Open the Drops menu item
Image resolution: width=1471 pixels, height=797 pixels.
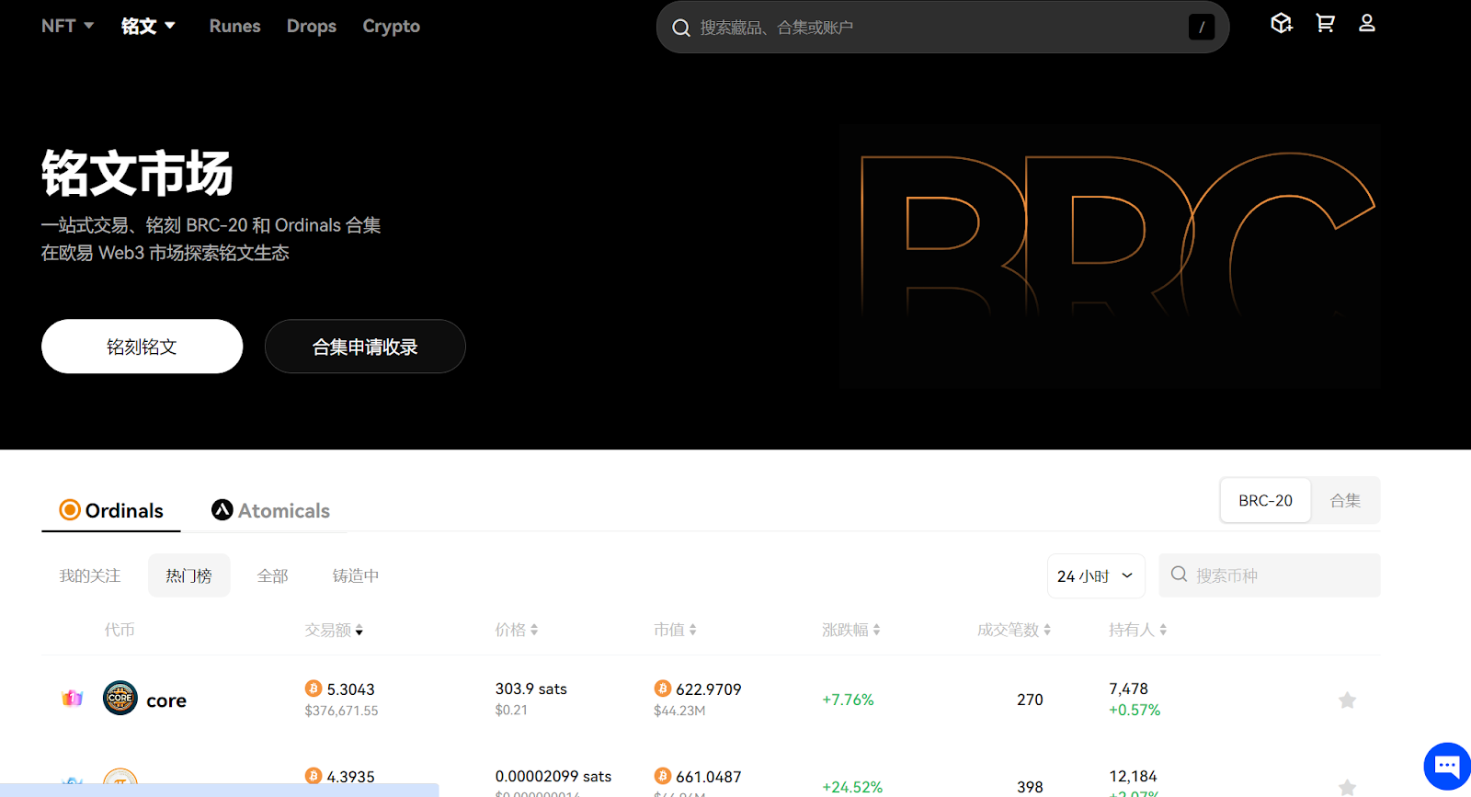point(312,26)
